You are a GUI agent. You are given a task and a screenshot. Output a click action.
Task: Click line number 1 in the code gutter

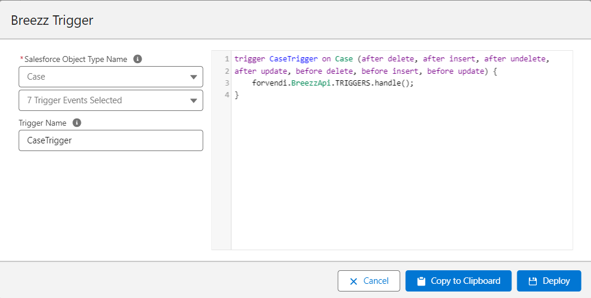pos(226,59)
